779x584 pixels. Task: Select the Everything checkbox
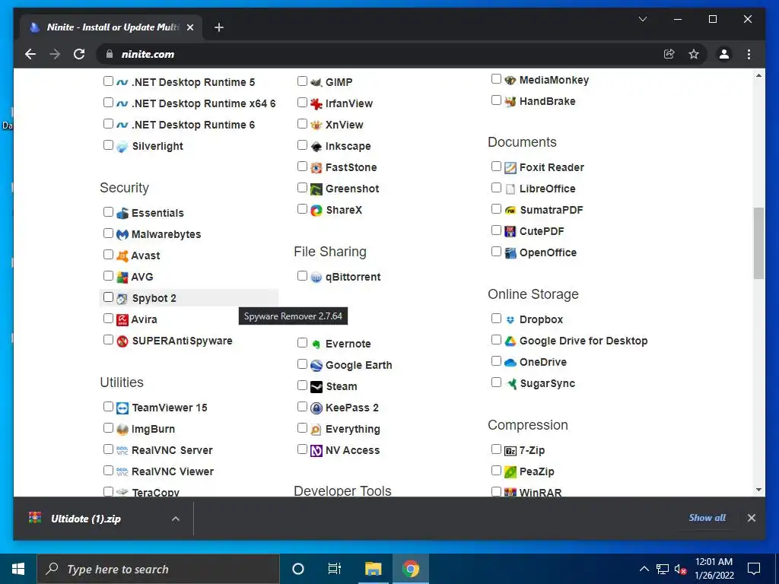302,427
